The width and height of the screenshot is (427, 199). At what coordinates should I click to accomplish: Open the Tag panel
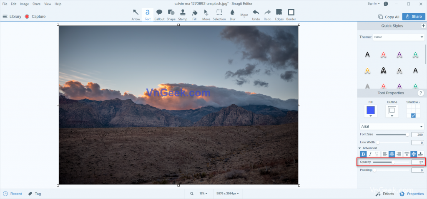point(35,194)
